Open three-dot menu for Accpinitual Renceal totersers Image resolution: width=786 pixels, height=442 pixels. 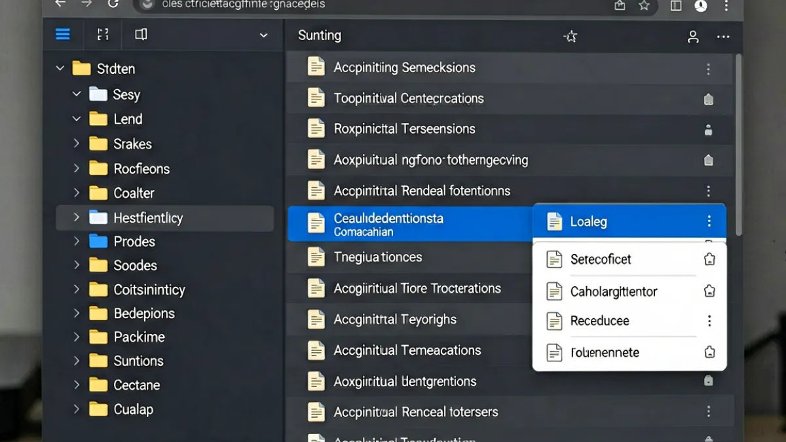tap(708, 411)
